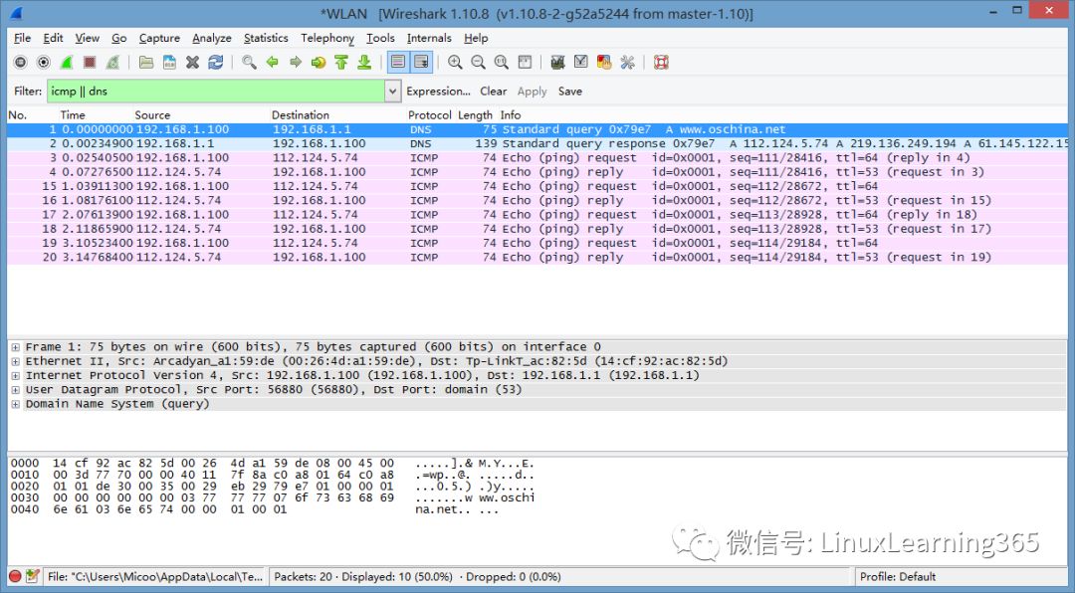Click the icmp || dns filter field

click(x=216, y=92)
